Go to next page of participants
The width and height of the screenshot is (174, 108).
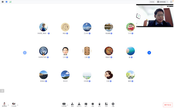(149, 53)
